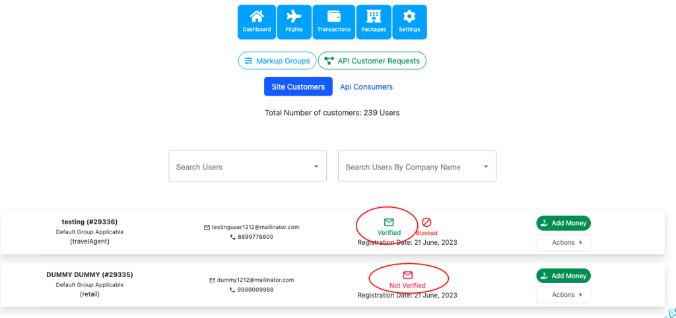Switch to Api Consumers tab
Screen dimensions: 676x318
point(366,86)
